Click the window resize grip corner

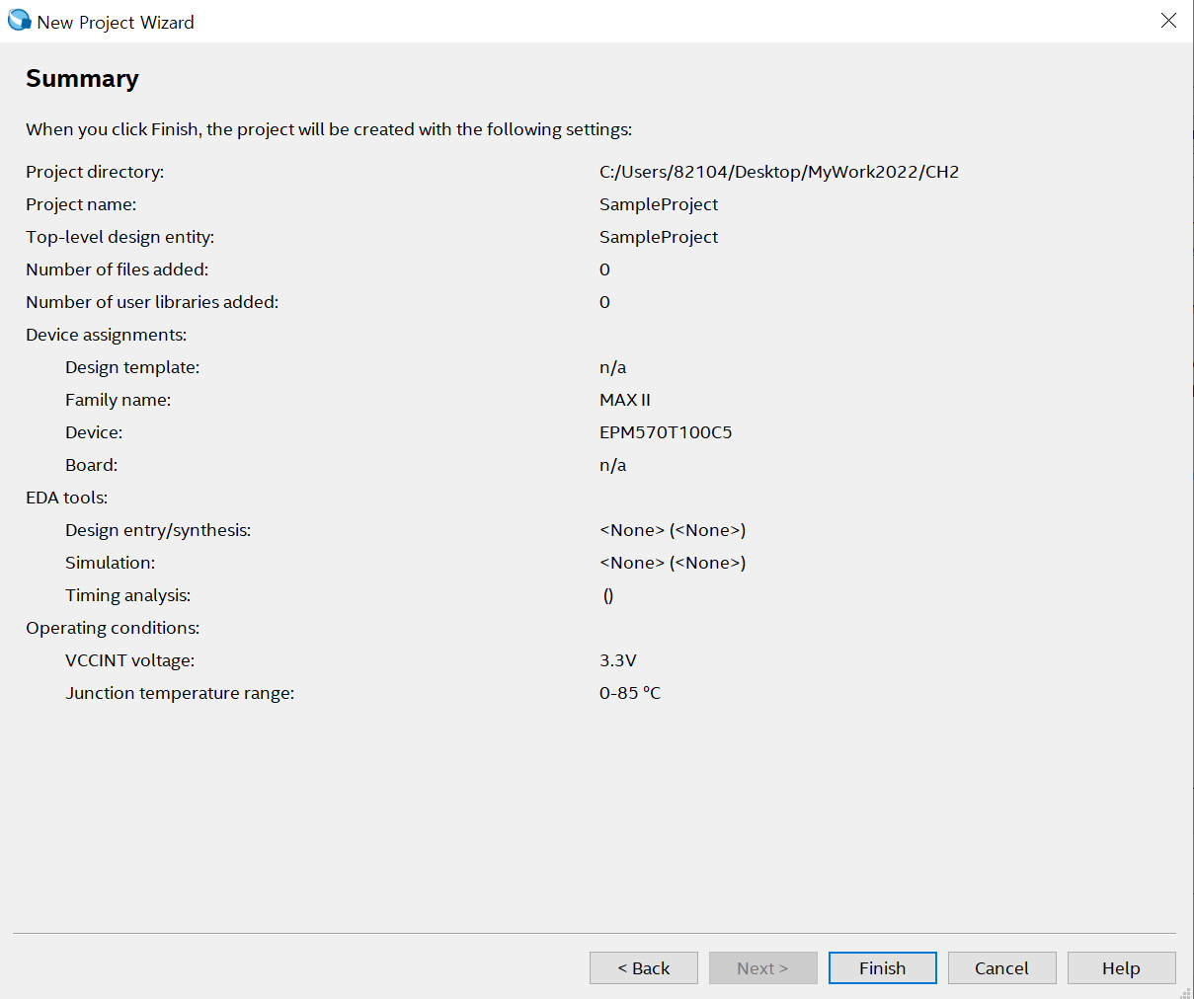[1186, 992]
